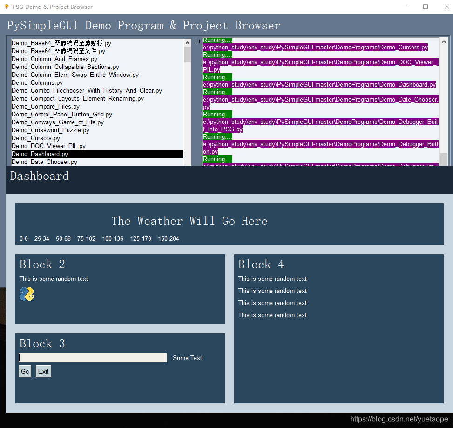Click the small square handle beside the output pane

click(x=198, y=41)
